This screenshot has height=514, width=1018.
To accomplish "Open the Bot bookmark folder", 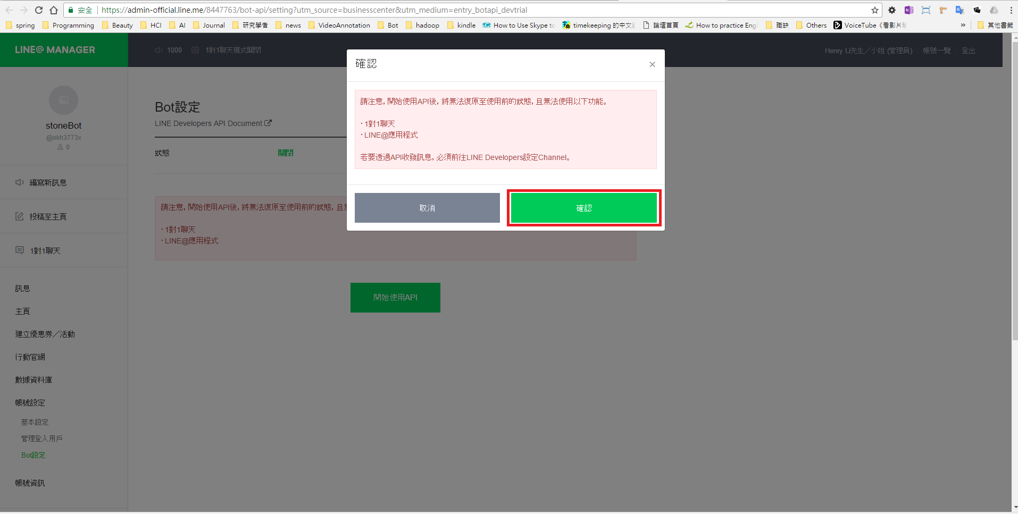I will pyautogui.click(x=388, y=25).
